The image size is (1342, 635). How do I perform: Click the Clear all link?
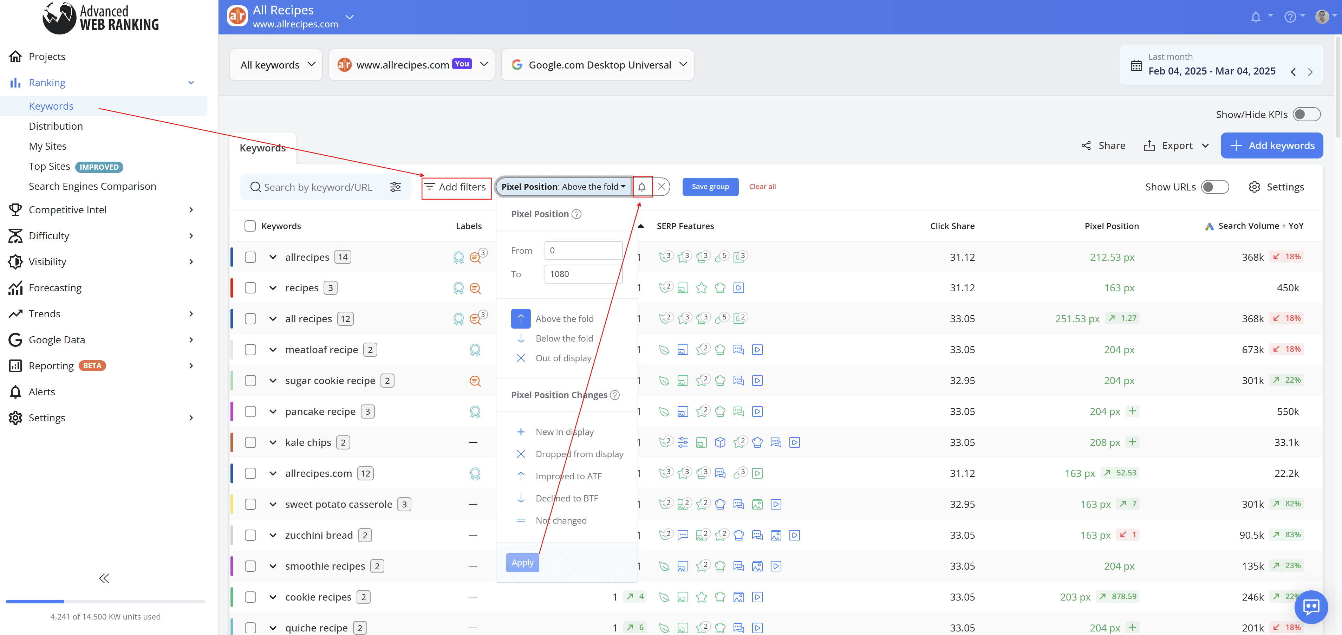tap(762, 187)
